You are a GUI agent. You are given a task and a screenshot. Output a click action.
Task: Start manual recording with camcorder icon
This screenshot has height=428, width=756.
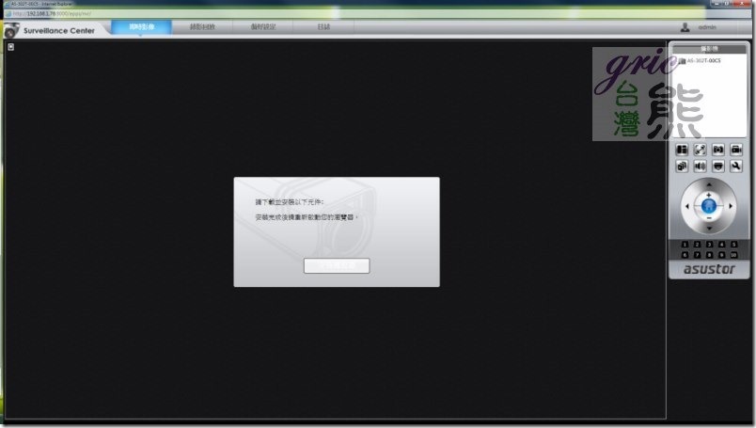point(736,150)
